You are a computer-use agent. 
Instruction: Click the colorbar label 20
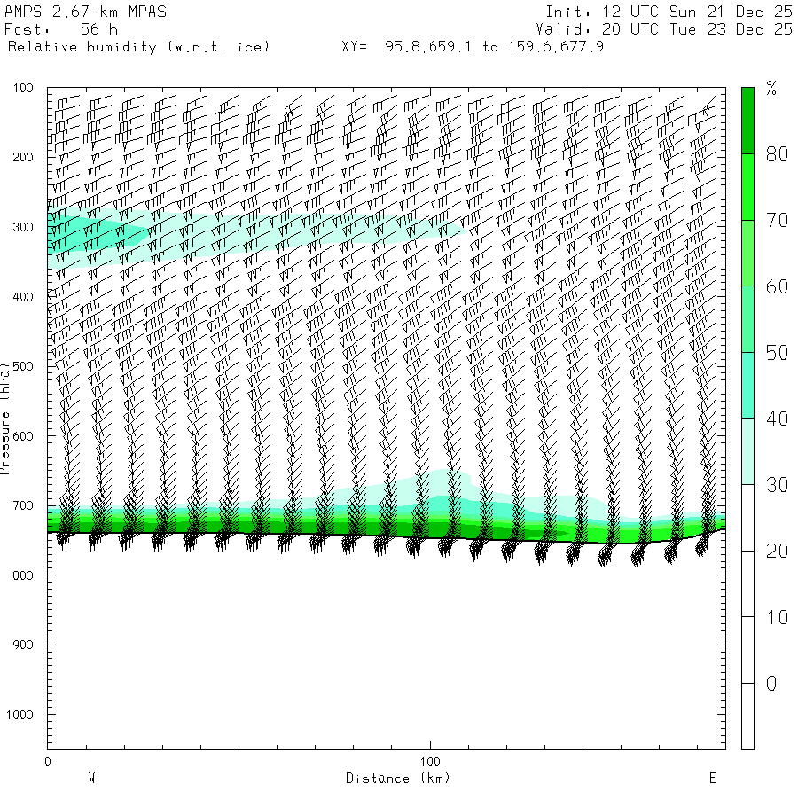(x=777, y=552)
